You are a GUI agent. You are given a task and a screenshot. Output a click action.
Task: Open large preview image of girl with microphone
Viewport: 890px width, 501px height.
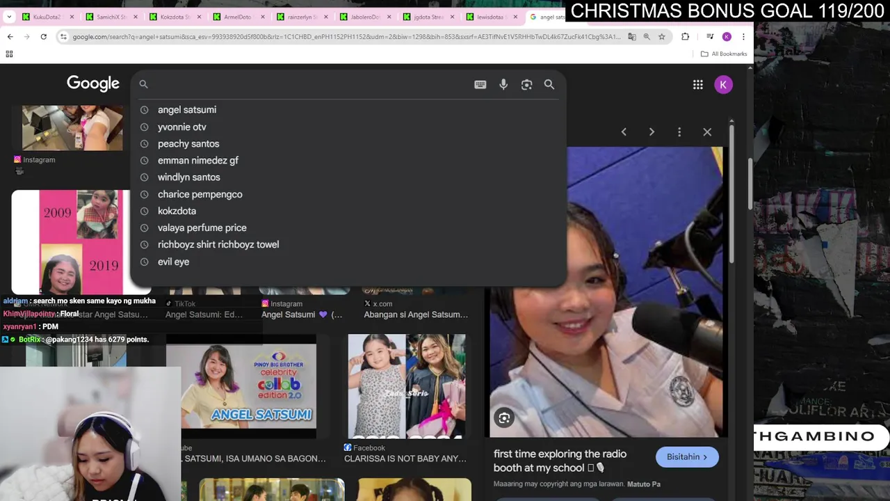(606, 292)
